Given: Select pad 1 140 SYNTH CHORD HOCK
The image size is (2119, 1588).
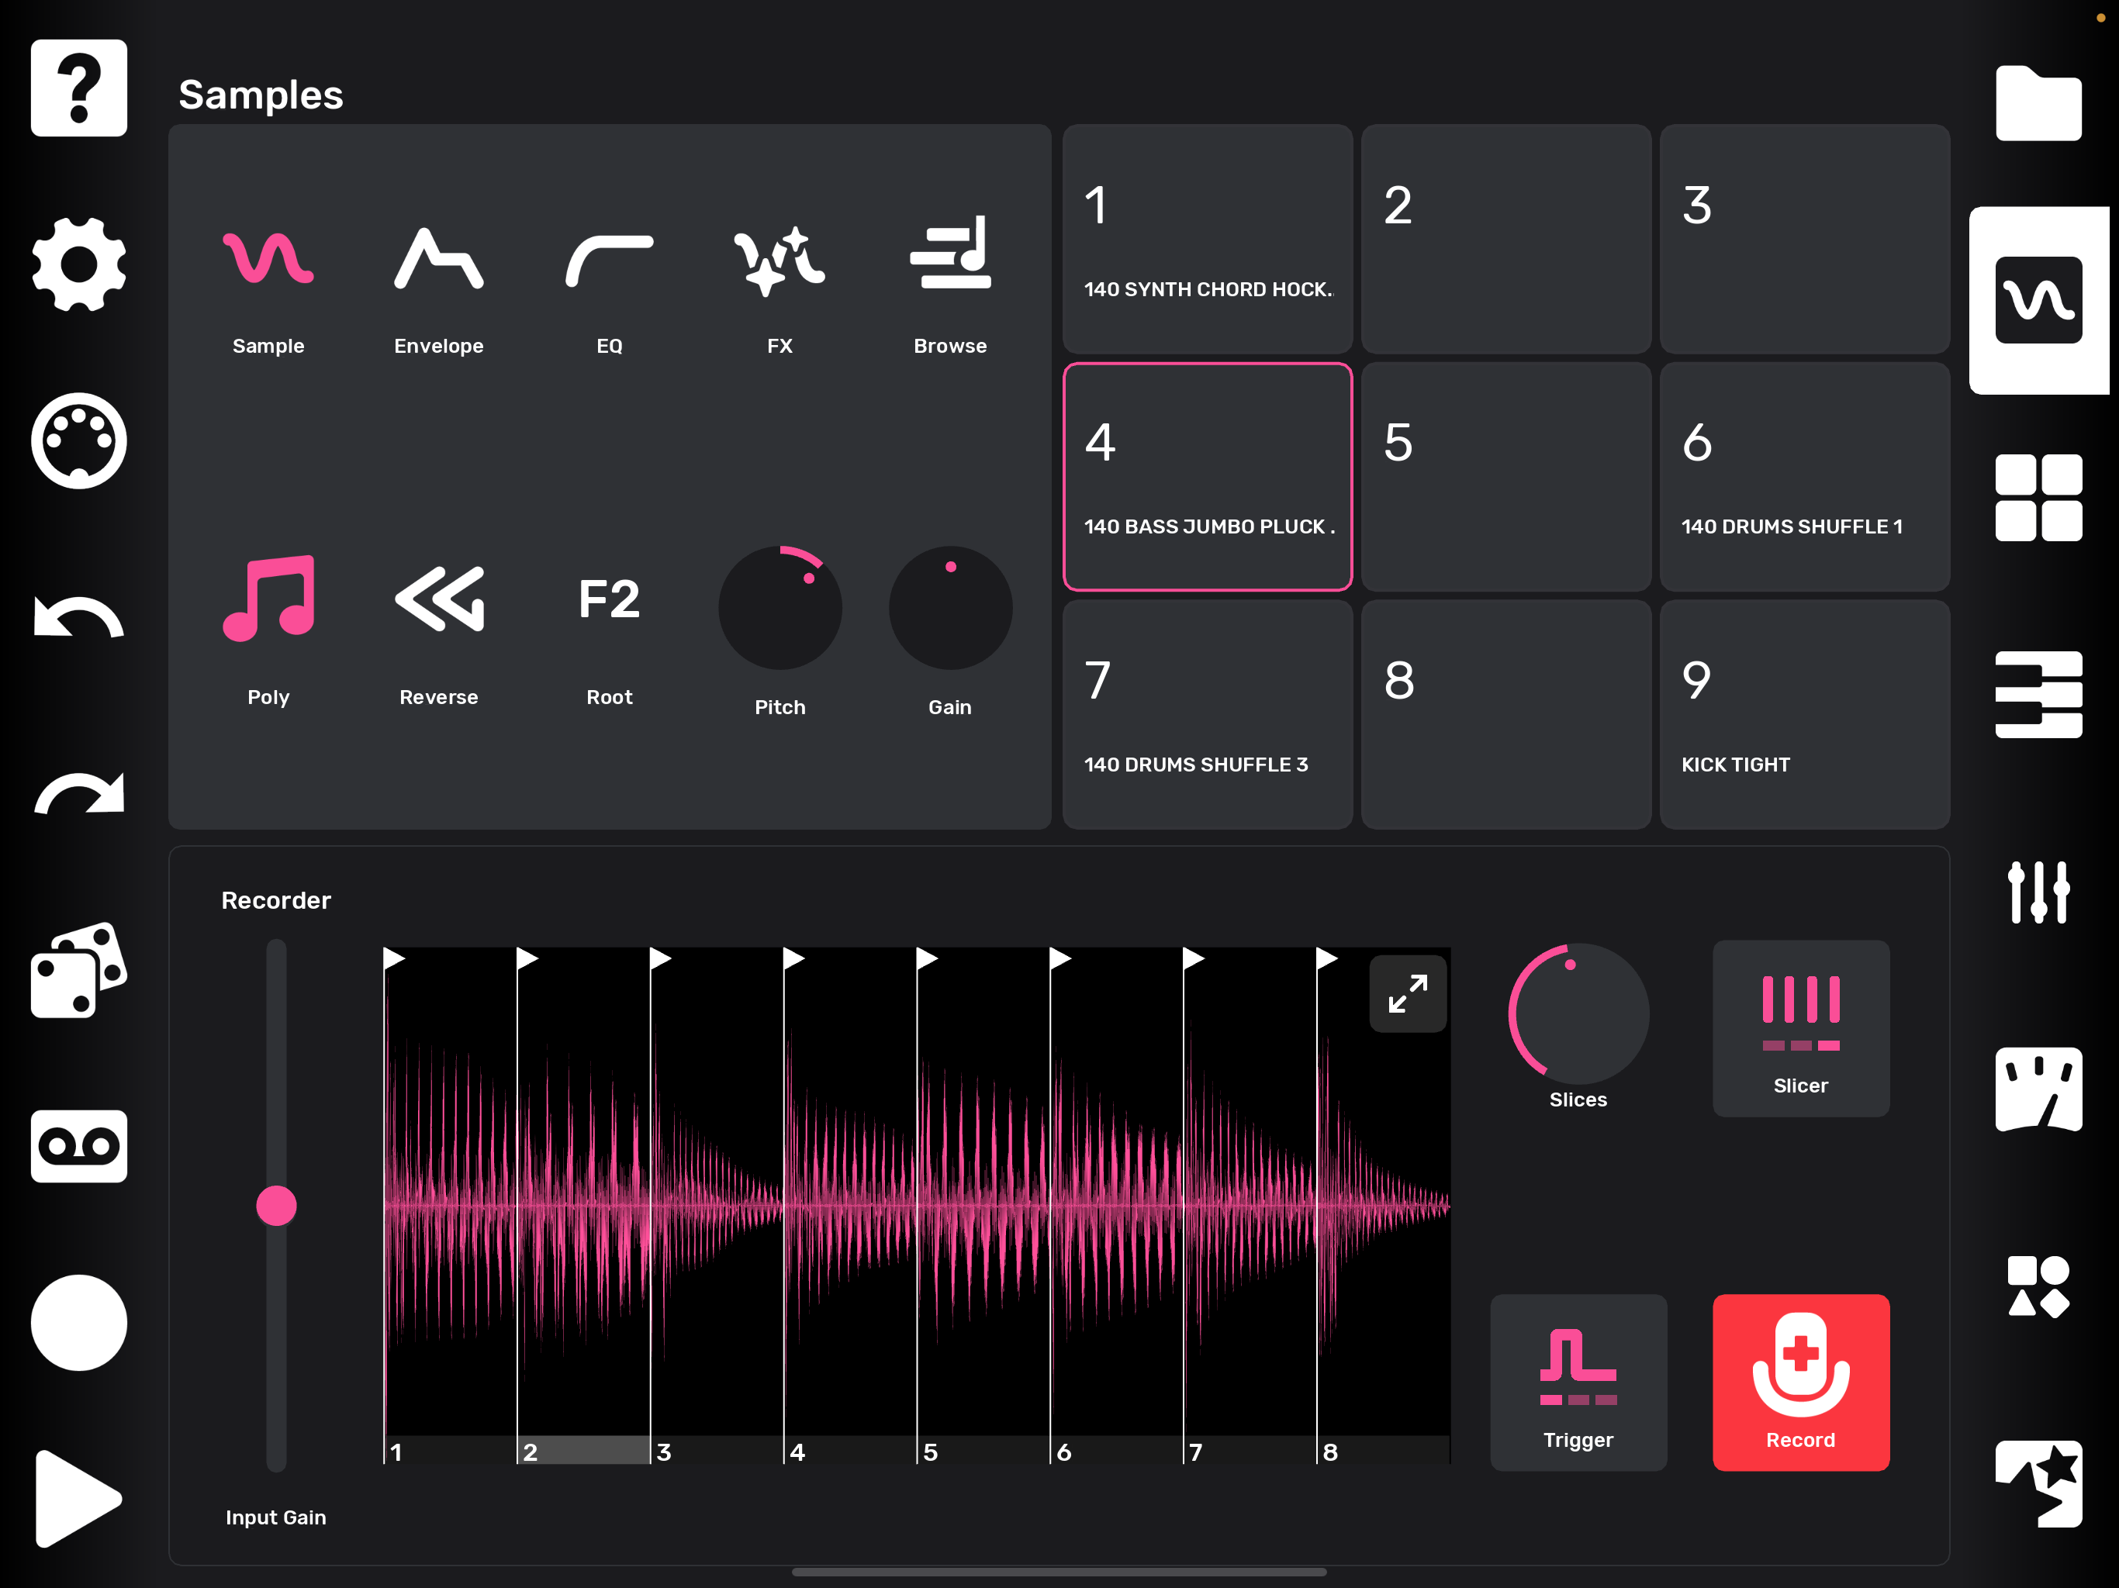Looking at the screenshot, I should coord(1207,240).
